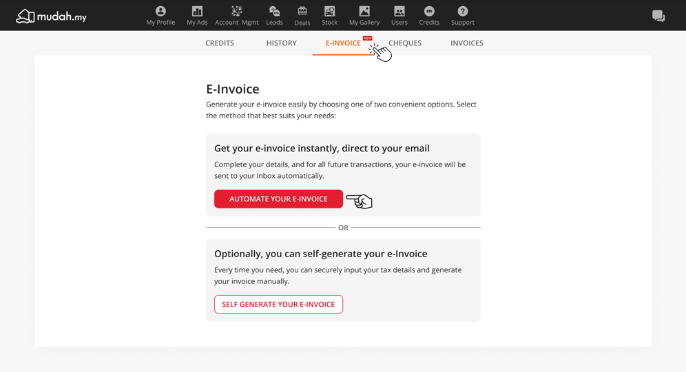The width and height of the screenshot is (686, 372).
Task: Open the Stock section
Action: click(329, 15)
